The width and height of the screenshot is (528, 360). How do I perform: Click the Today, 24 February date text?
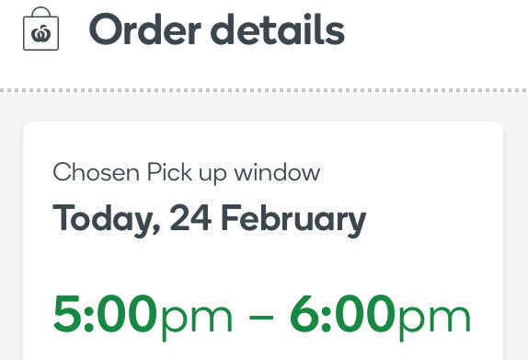209,220
